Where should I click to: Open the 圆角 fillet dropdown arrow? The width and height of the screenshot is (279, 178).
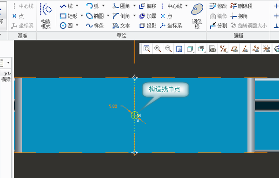(x=134, y=6)
